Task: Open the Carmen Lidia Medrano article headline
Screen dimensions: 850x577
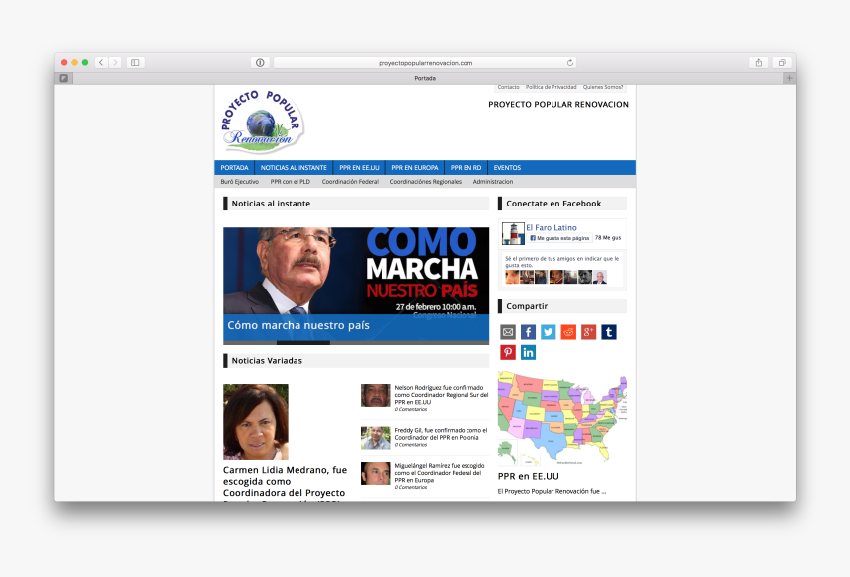Action: coord(285,482)
